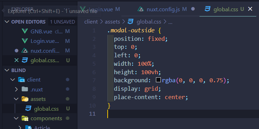Click the Nuxt icon in Open Editors
This screenshot has height=129, width=259.
click(x=25, y=51)
